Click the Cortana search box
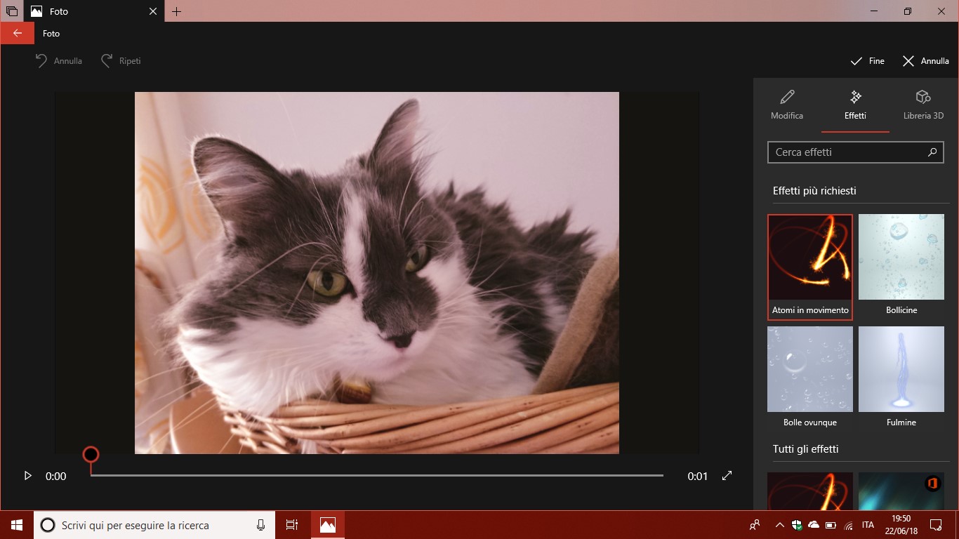This screenshot has width=959, height=539. tap(154, 525)
